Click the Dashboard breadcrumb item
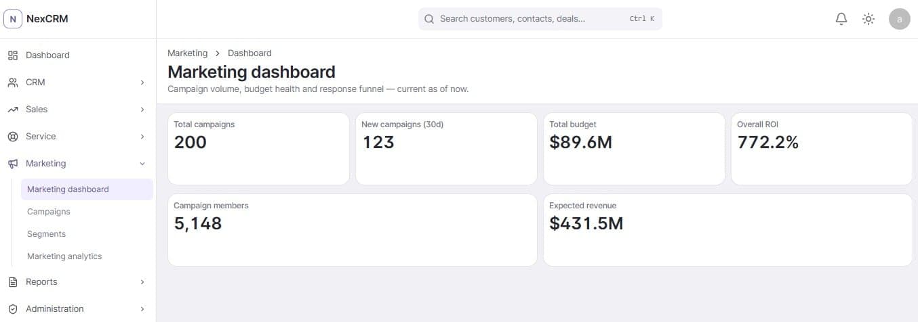Screen dimensions: 918x322 (x=250, y=53)
